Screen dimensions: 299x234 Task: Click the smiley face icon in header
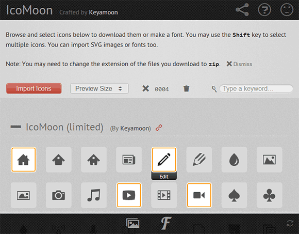click(287, 10)
